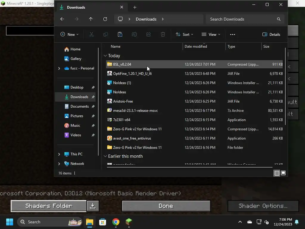Open Microsoft Store from the taskbar

click(102, 222)
